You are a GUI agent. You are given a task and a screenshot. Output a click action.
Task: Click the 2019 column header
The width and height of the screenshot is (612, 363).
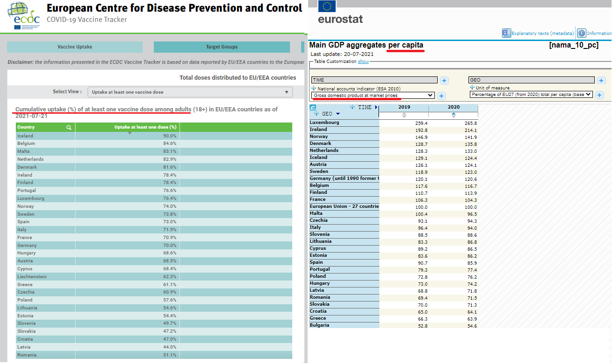coord(404,107)
